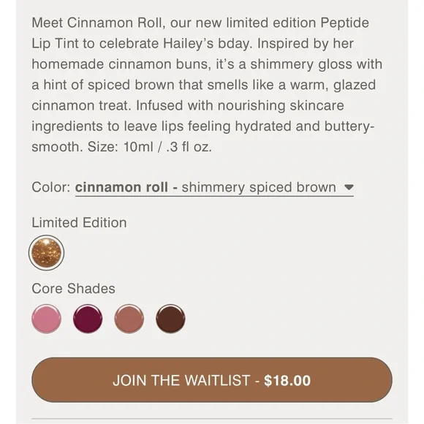The height and width of the screenshot is (424, 424).
Task: Click the $18.00 price on the button
Action: [287, 380]
